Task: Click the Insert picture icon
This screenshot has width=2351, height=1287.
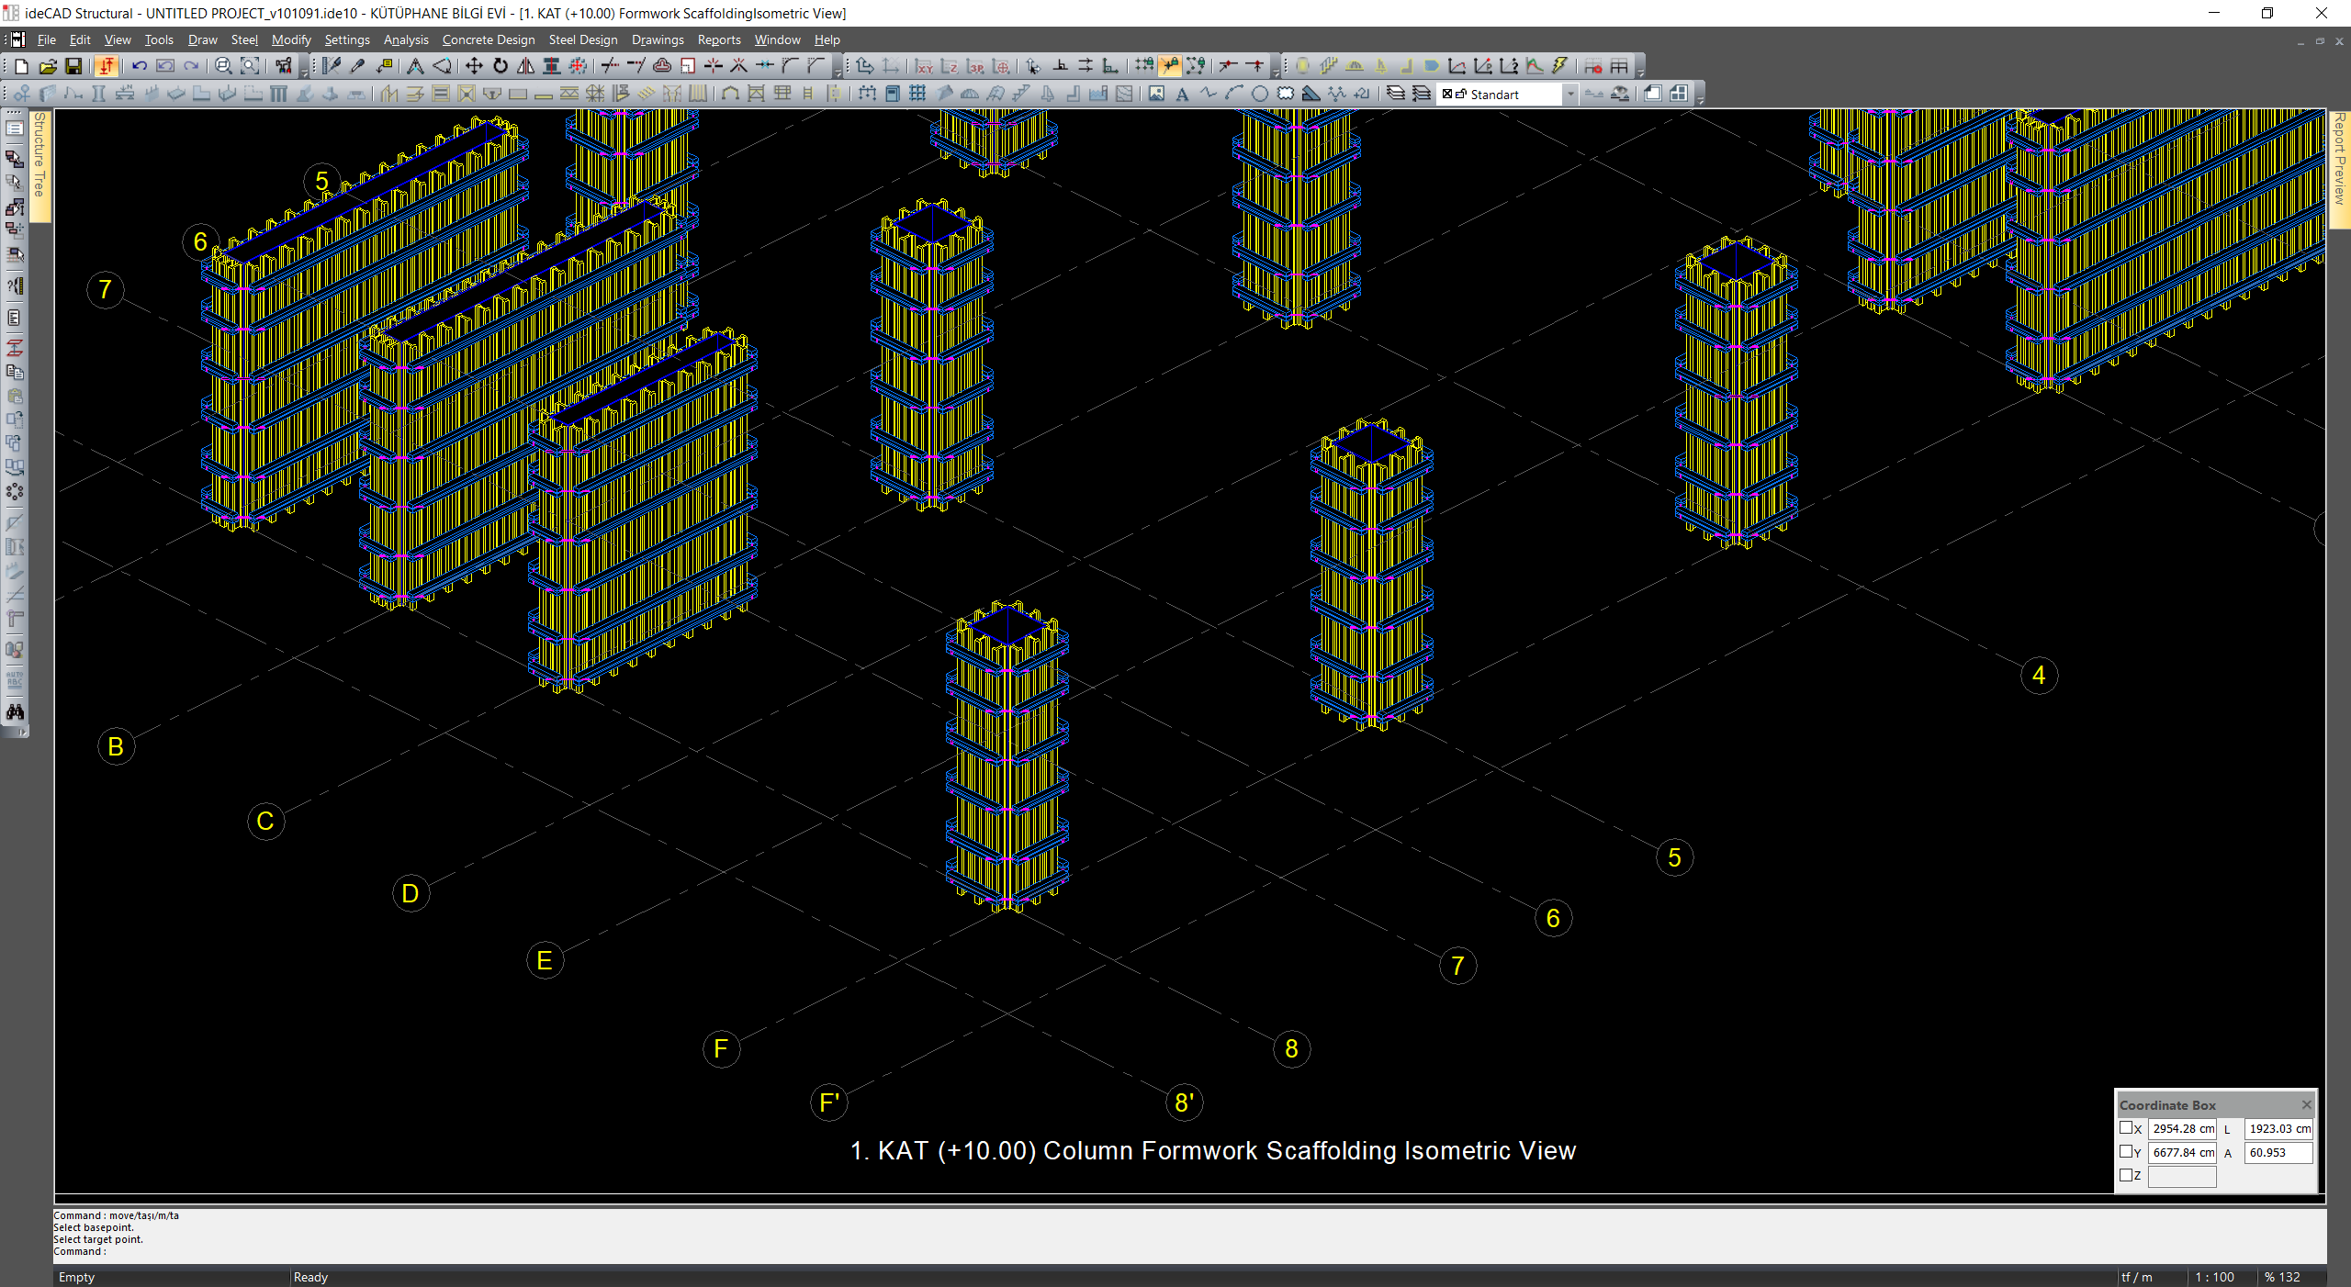Action: (1156, 94)
